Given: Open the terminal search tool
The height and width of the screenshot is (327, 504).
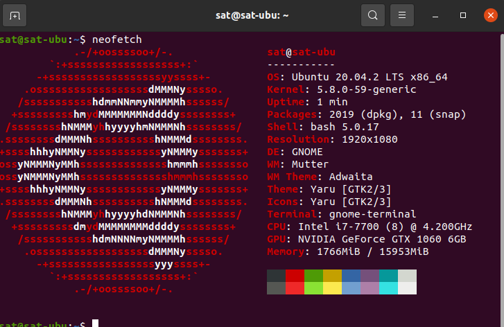Looking at the screenshot, I should pyautogui.click(x=373, y=15).
